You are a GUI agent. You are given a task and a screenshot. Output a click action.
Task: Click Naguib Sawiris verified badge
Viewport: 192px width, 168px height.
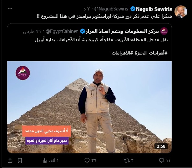click(133, 9)
